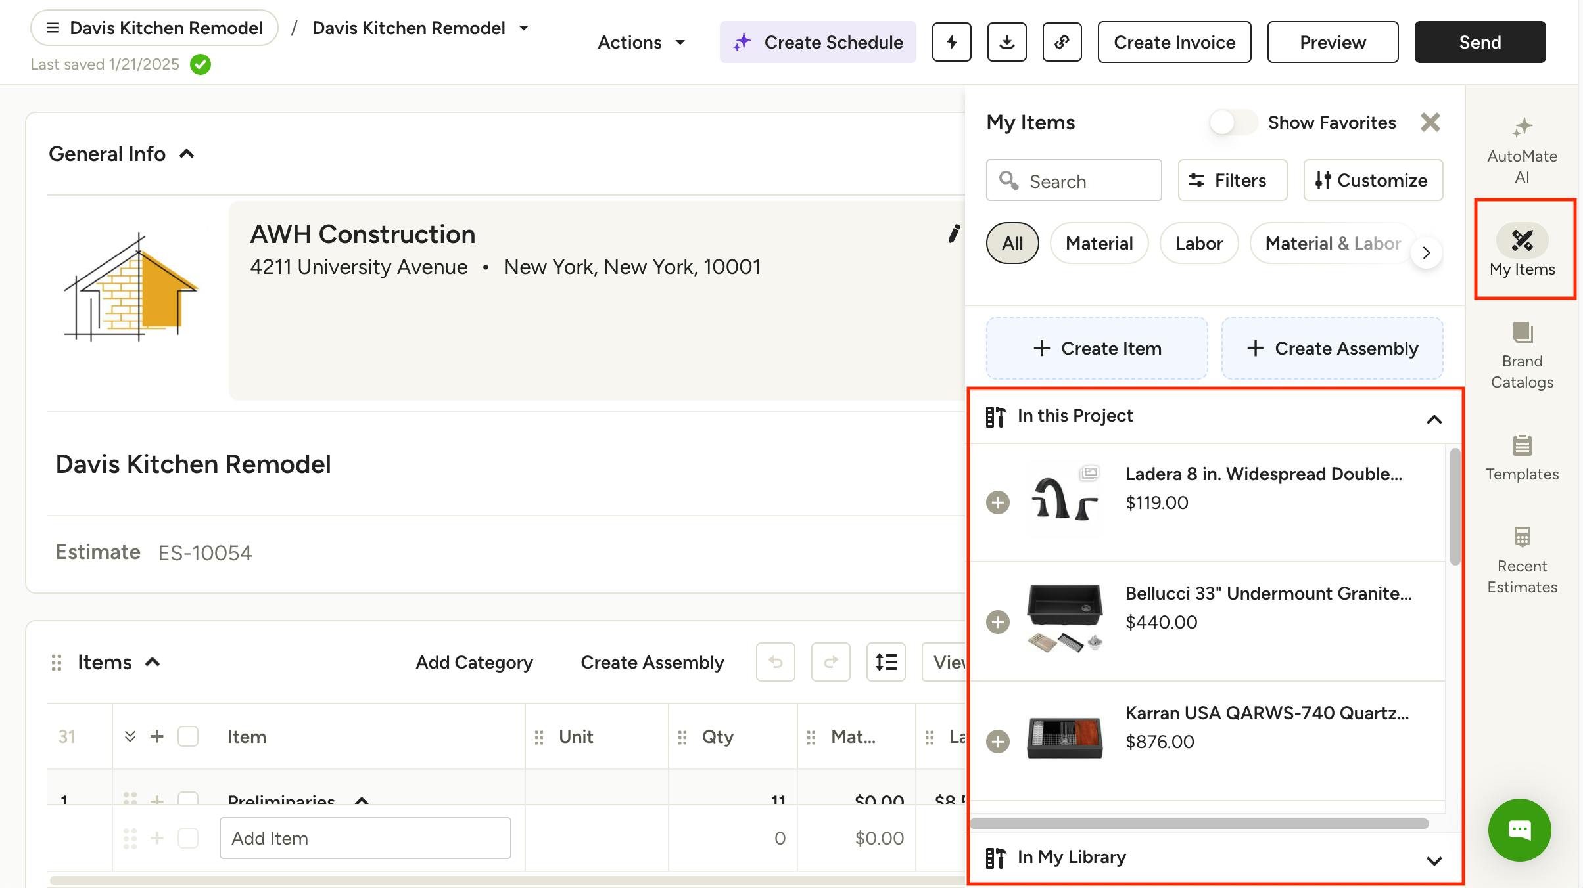Click the Create Invoice button
The image size is (1583, 888).
tap(1174, 42)
